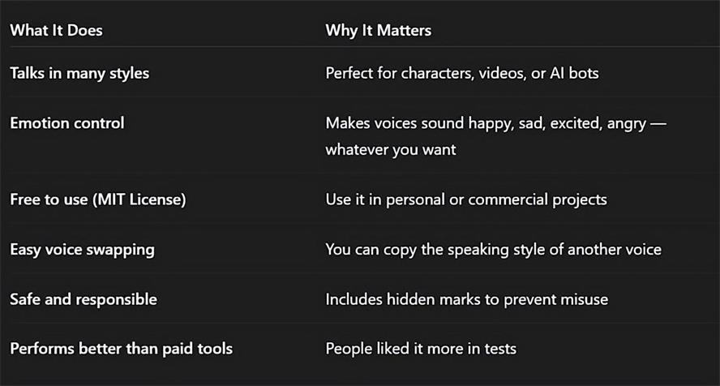Select the "Emotion control" feature cell
Viewport: 720px width, 386px height.
click(67, 123)
